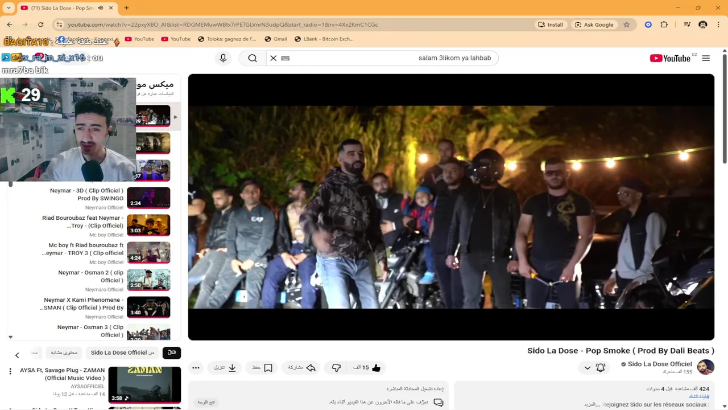The height and width of the screenshot is (410, 728).
Task: Select the 'الكل' filter chip
Action: click(172, 352)
